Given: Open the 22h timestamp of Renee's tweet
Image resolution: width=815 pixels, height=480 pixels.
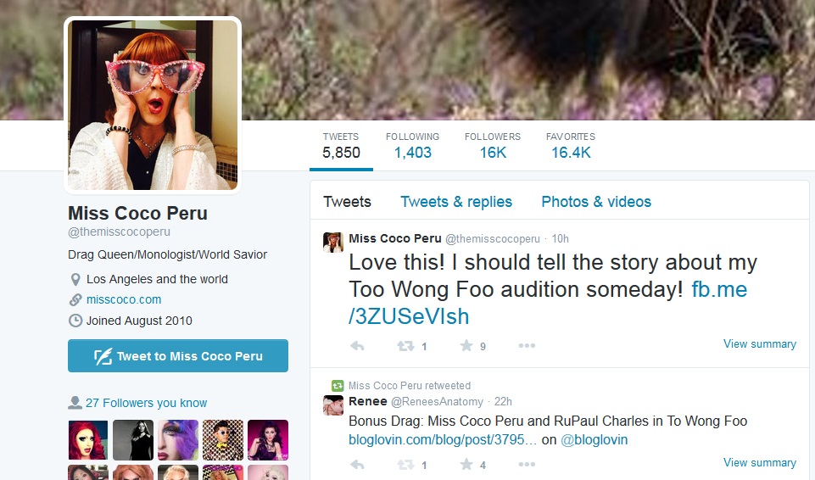Looking at the screenshot, I should tap(503, 402).
